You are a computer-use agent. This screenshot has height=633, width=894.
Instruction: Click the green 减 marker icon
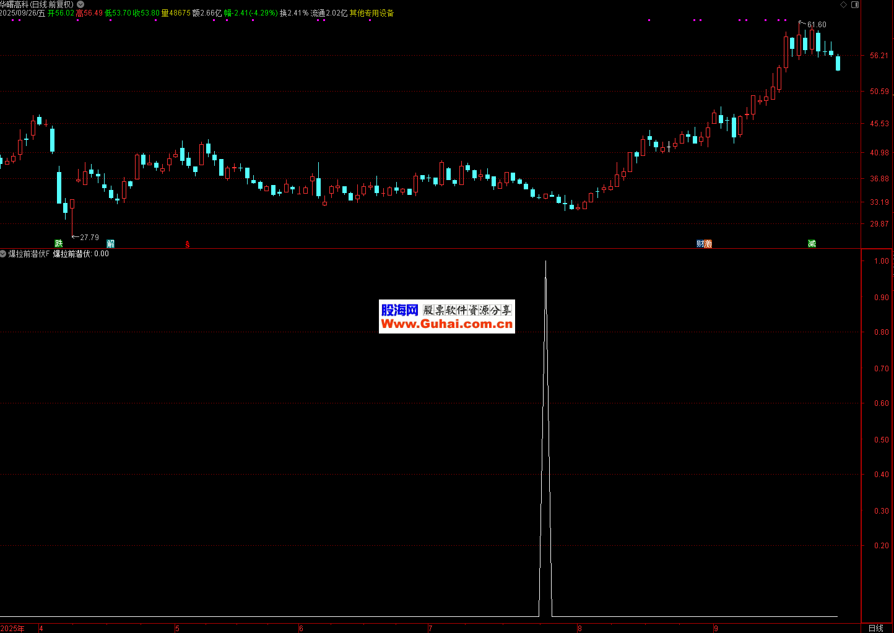pos(812,244)
